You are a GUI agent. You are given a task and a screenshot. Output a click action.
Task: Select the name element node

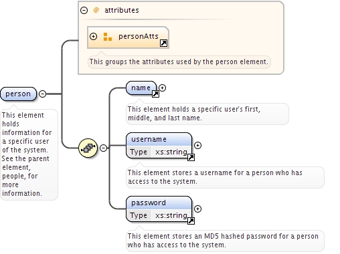click(141, 88)
